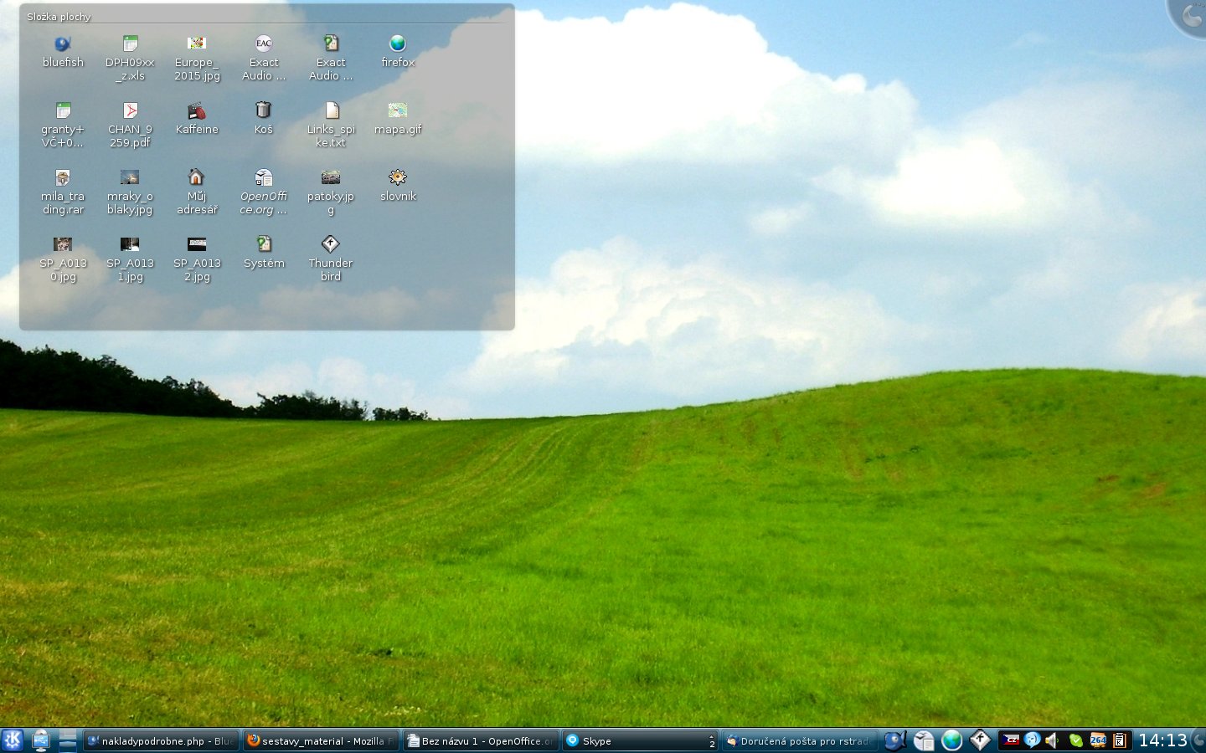Screen dimensions: 1206x753
Task: Select the mila_trading.rar archive
Action: tap(63, 192)
